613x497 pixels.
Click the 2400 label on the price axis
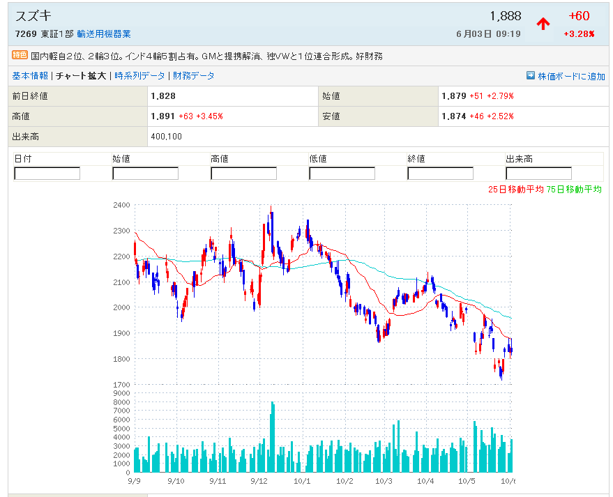[121, 205]
